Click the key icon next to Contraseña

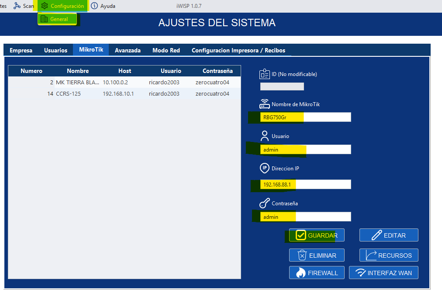click(264, 203)
